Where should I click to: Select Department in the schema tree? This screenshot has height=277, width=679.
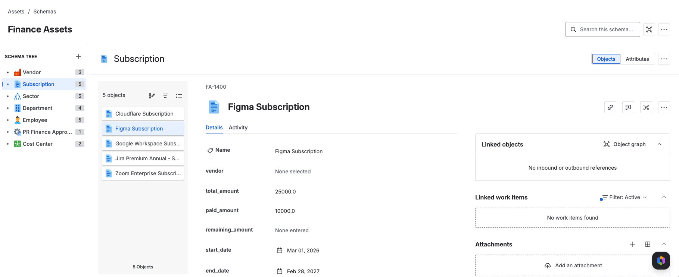point(44,108)
